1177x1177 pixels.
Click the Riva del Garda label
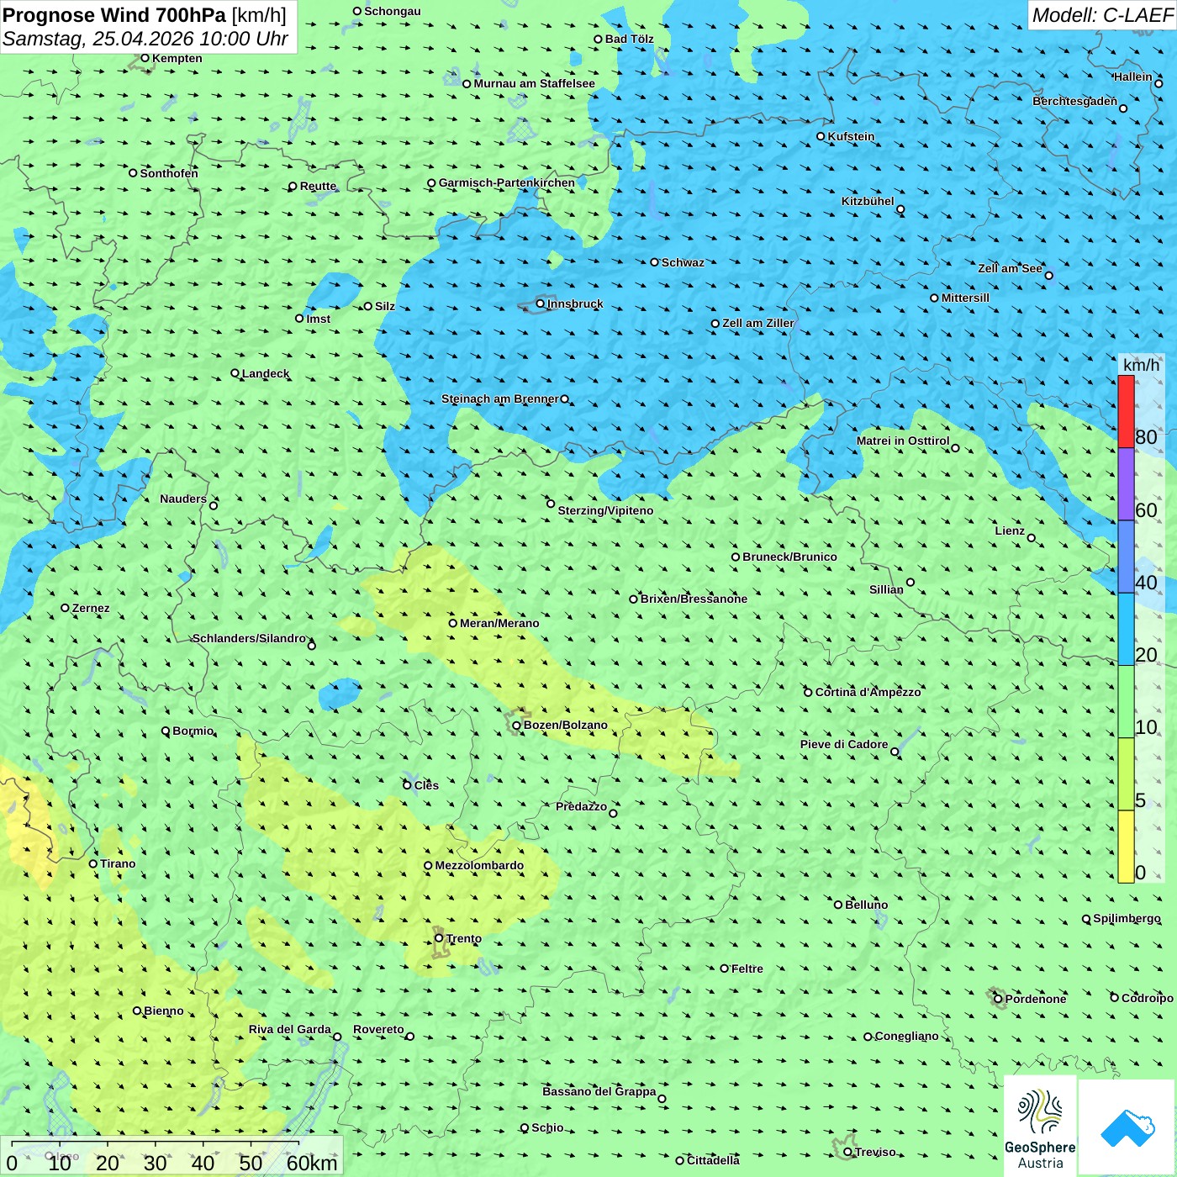(289, 1029)
